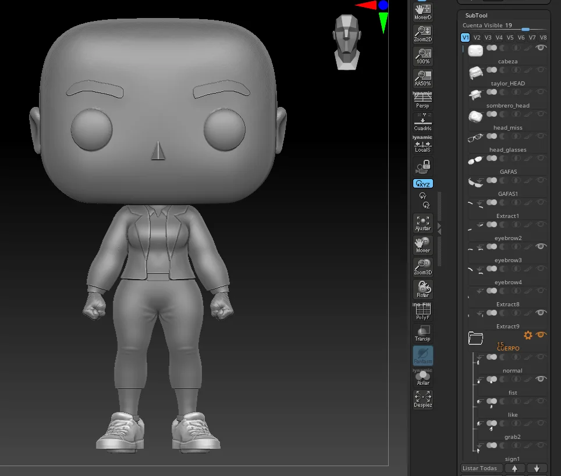Click the Listar Todas button
This screenshot has width=561, height=476.
click(481, 468)
